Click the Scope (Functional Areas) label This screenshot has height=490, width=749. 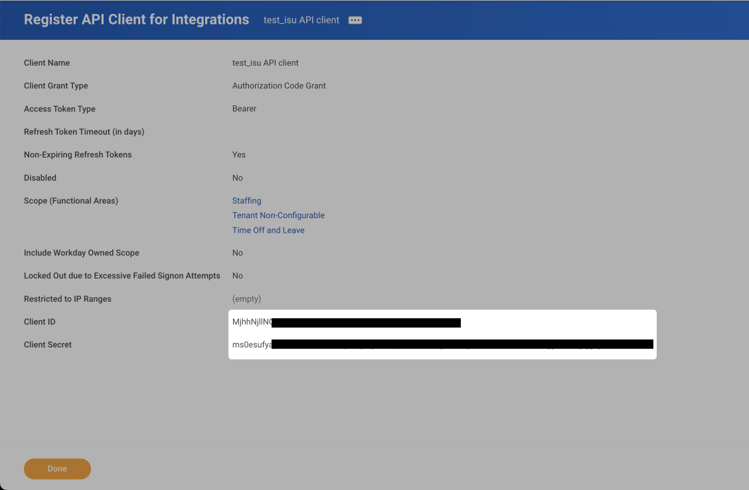click(71, 200)
